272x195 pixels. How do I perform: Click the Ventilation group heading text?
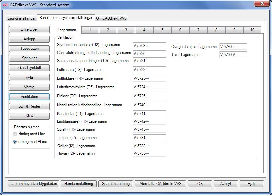click(x=65, y=37)
